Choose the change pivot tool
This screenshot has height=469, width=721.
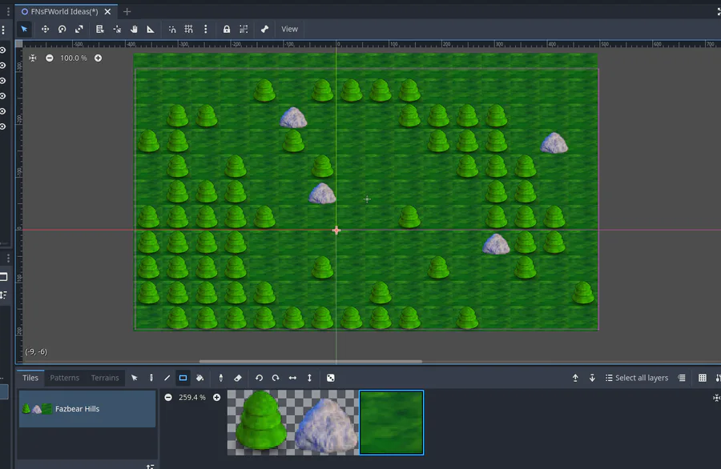(x=117, y=29)
